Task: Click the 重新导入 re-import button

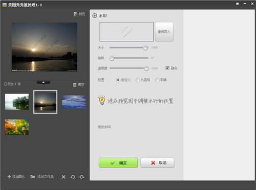Action: pyautogui.click(x=164, y=32)
